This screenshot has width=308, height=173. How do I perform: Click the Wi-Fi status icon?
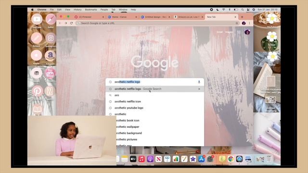point(223,10)
